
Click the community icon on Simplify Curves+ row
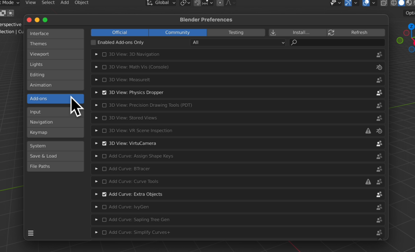[379, 232]
